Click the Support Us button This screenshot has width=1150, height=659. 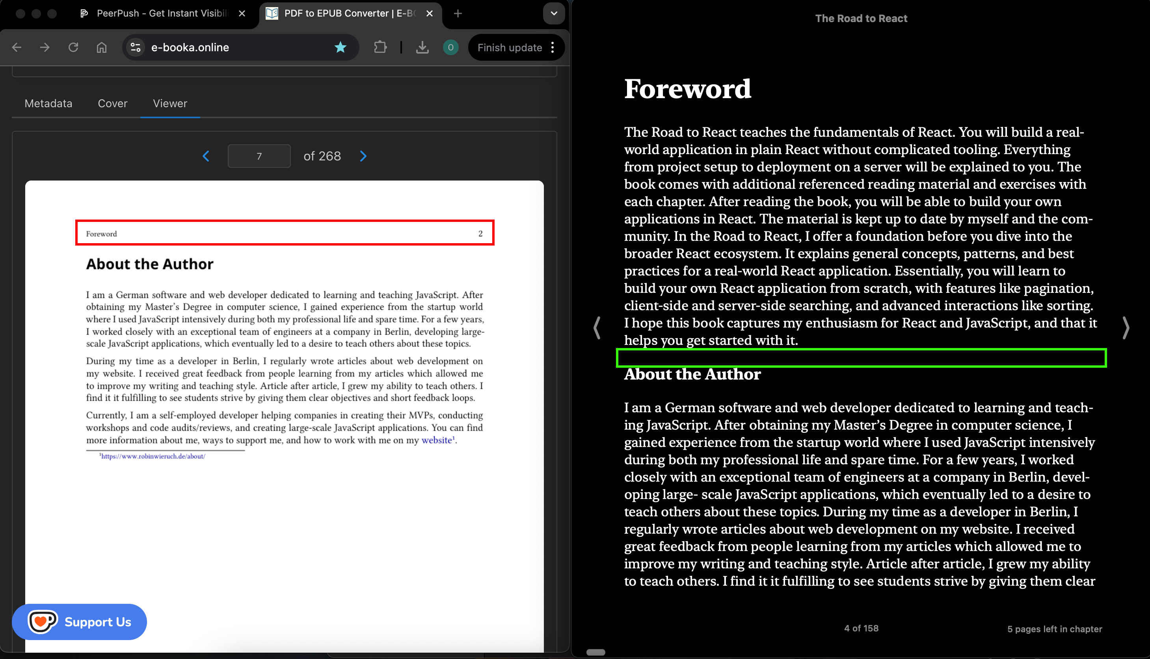80,622
